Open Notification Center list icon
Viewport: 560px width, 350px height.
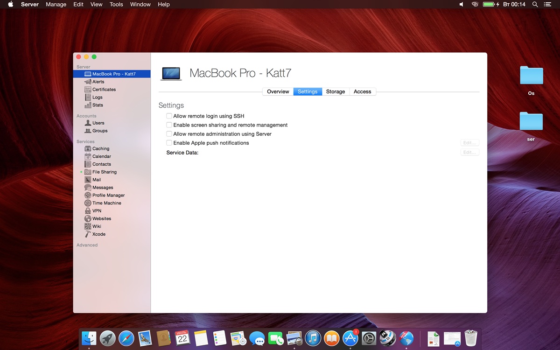pos(548,4)
